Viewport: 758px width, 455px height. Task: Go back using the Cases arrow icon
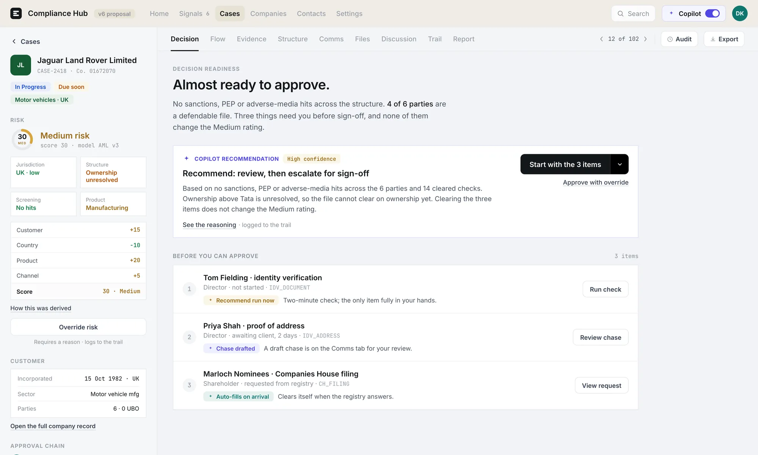coord(14,41)
